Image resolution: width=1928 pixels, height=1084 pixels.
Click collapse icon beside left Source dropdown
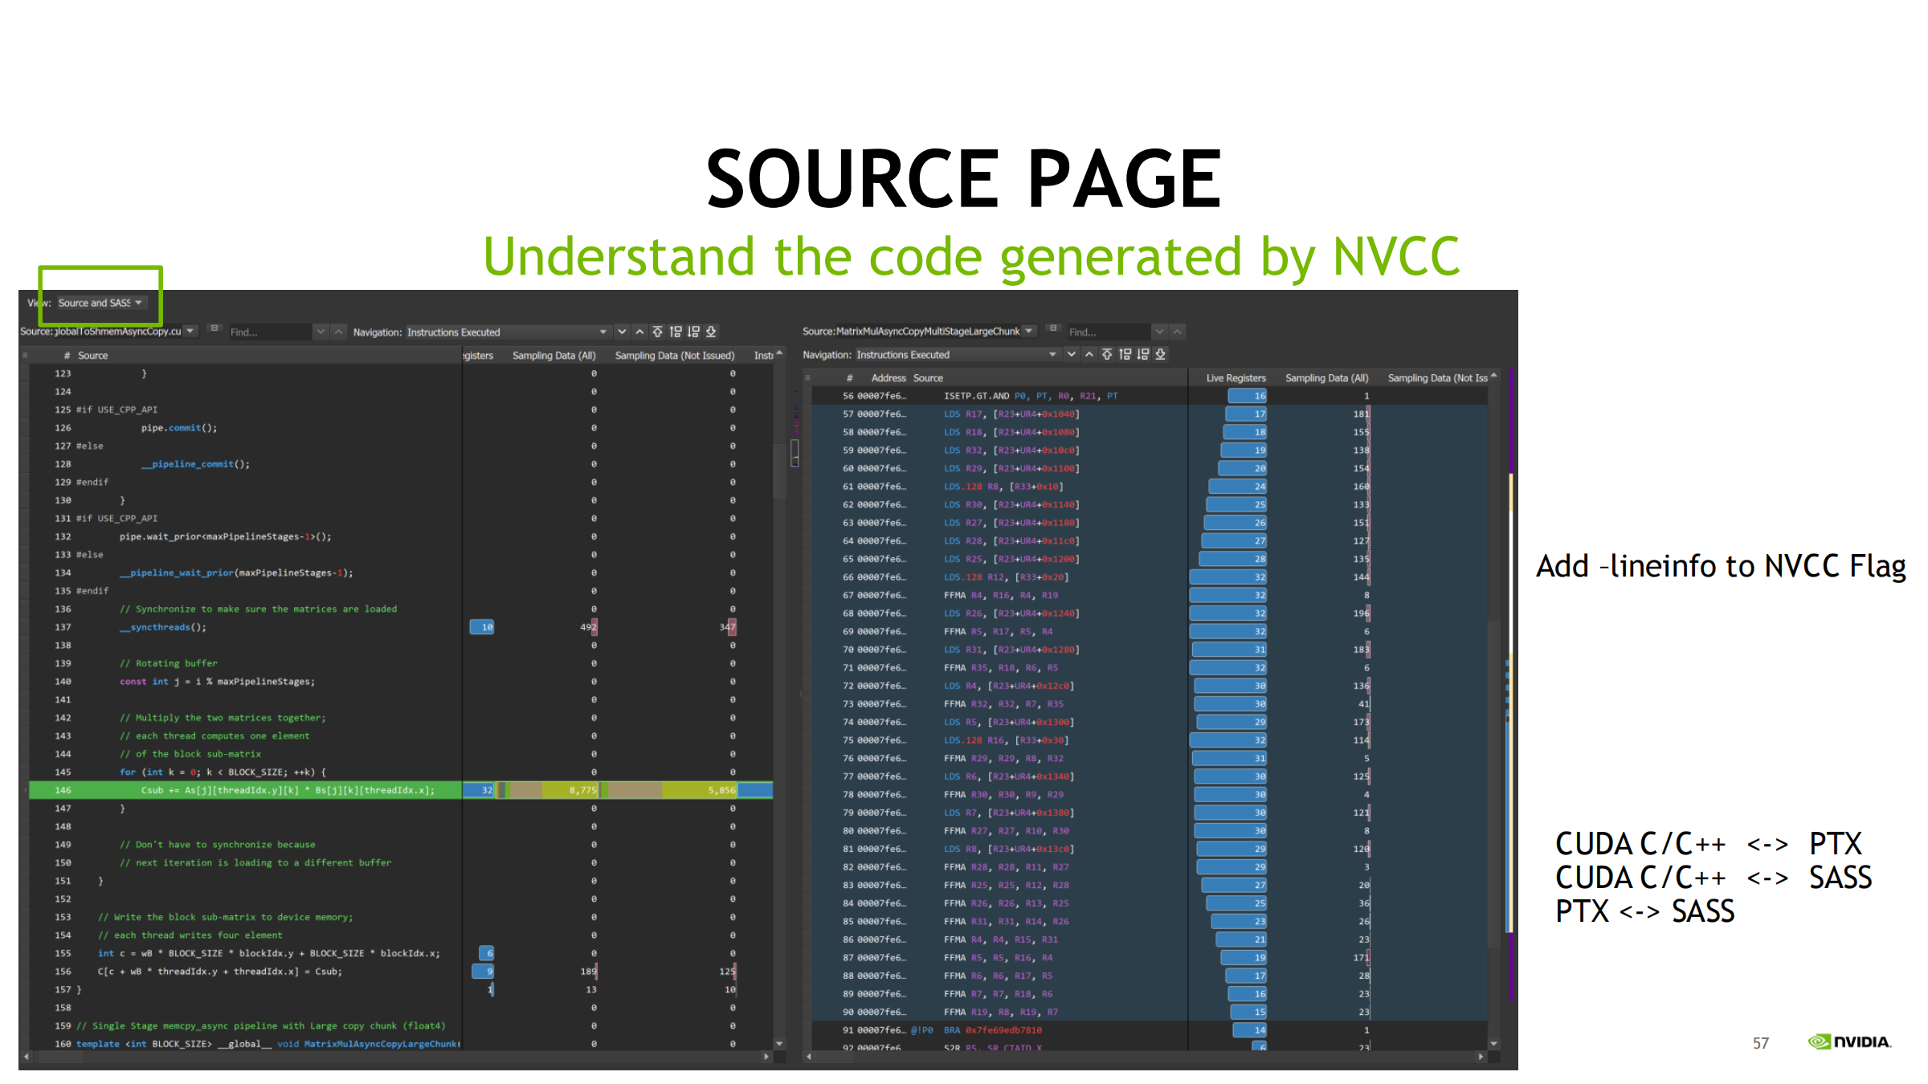[x=214, y=328]
